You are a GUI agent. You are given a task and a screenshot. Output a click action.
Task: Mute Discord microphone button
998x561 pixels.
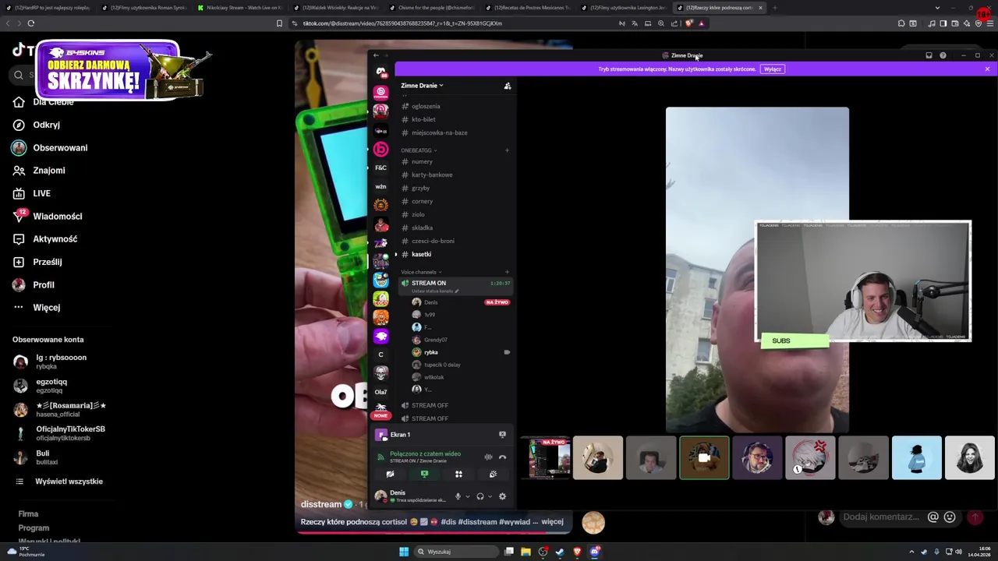pyautogui.click(x=458, y=496)
